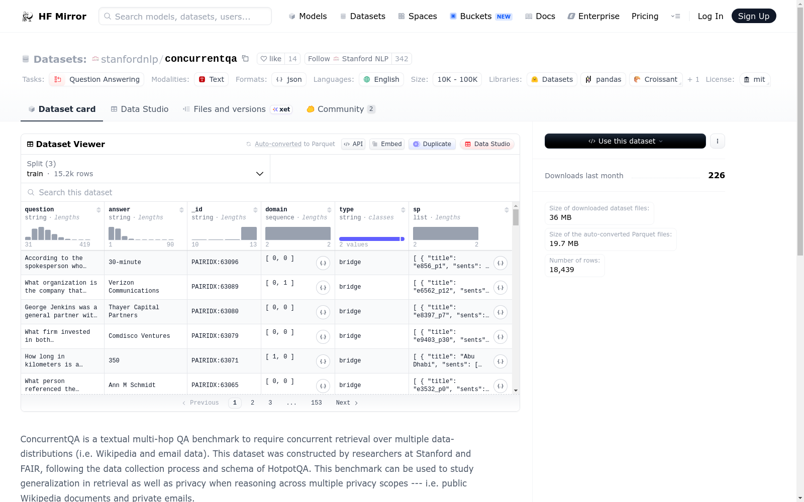The height and width of the screenshot is (502, 804).
Task: Click the HF Mirror logo icon
Action: 28,17
